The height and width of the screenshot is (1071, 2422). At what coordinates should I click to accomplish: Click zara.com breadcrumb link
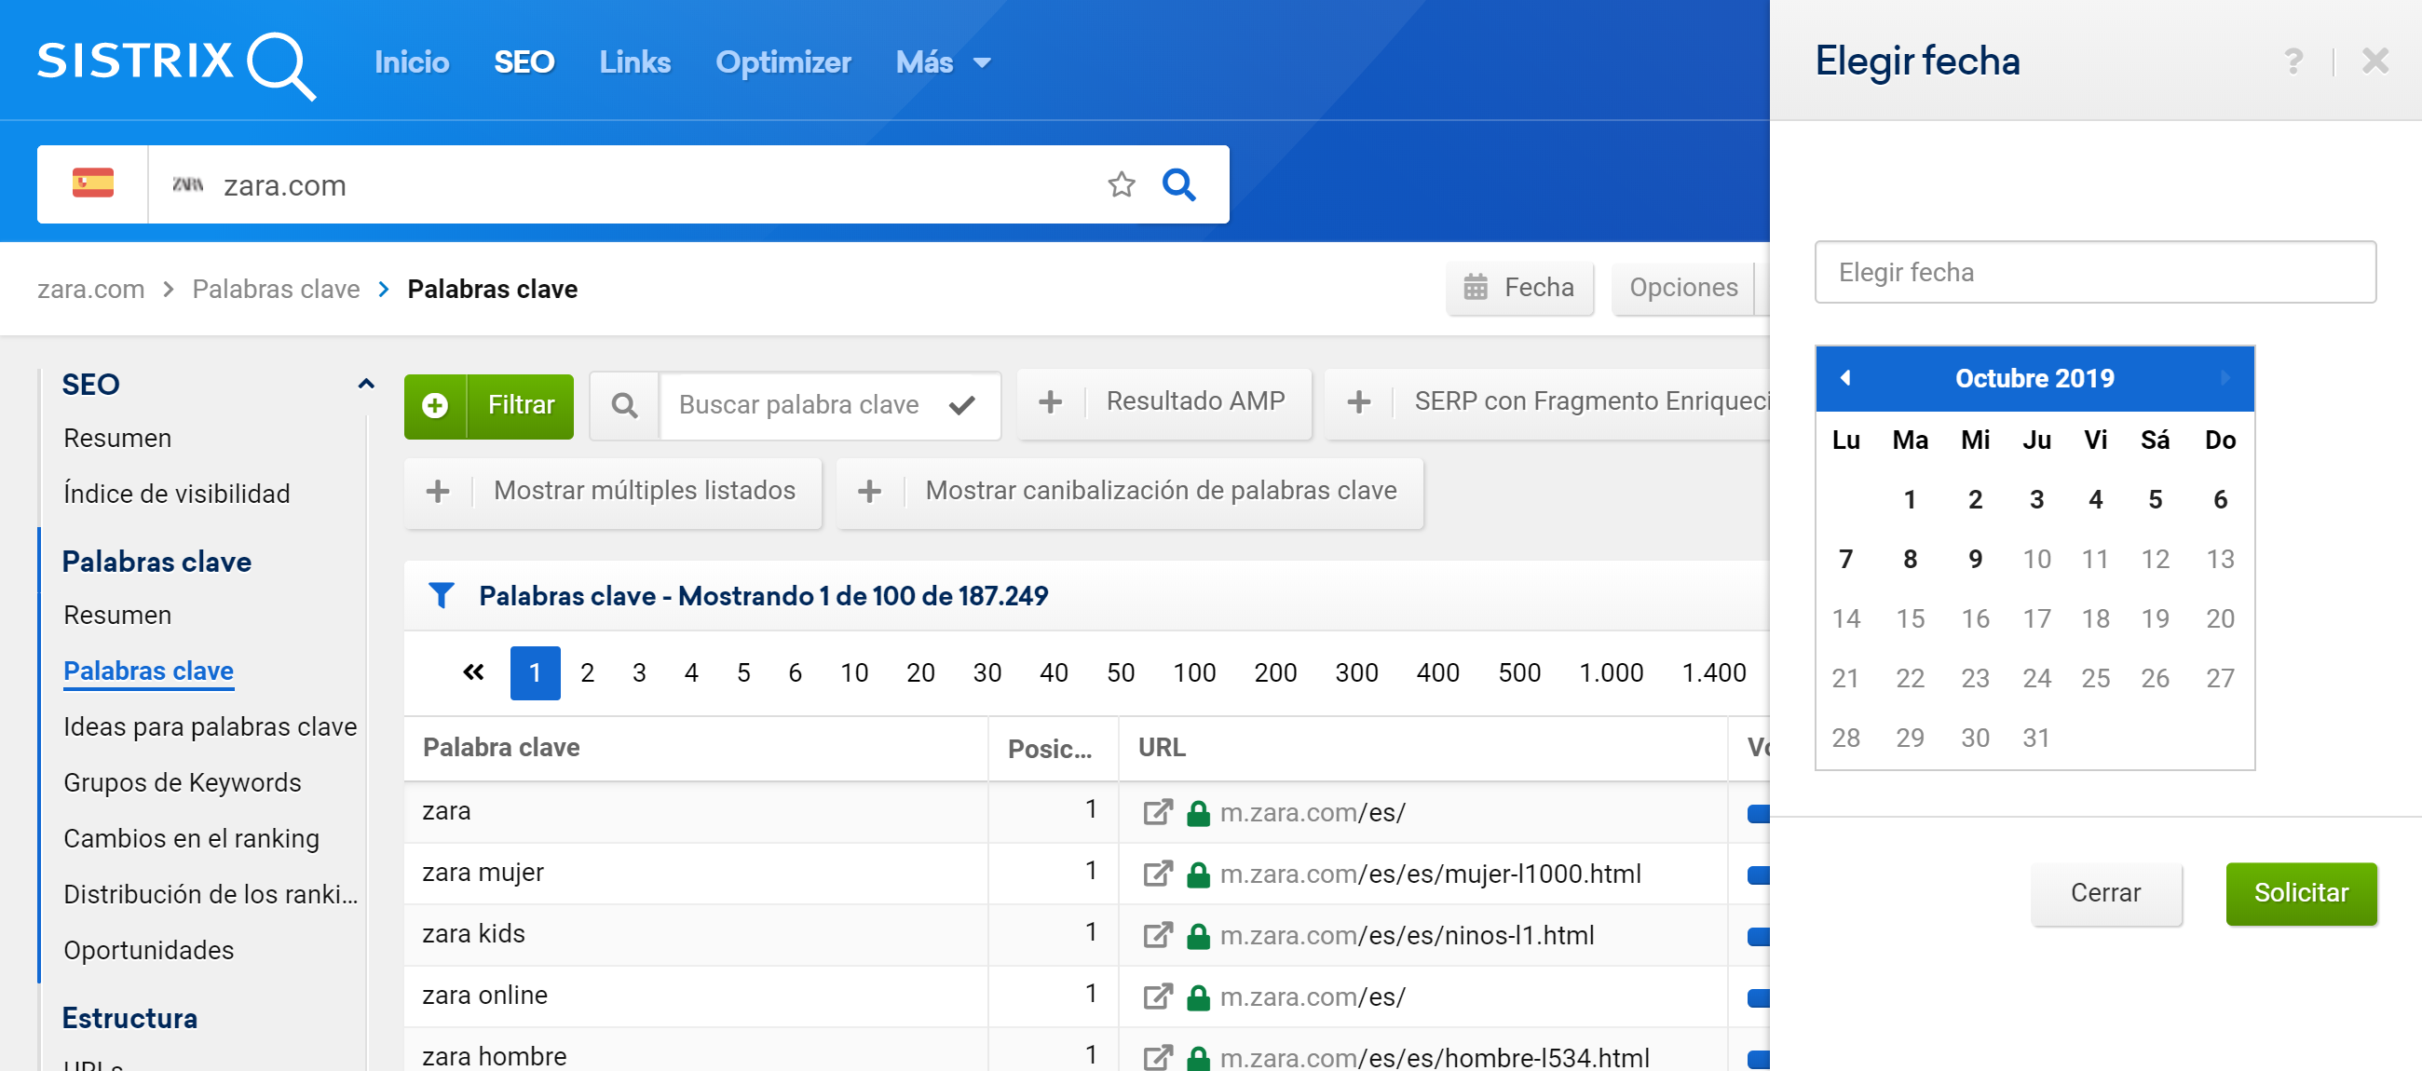click(91, 289)
